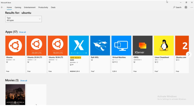Screen dimensions: 194x109
Task: Open the Search box
Action: (177, 8)
